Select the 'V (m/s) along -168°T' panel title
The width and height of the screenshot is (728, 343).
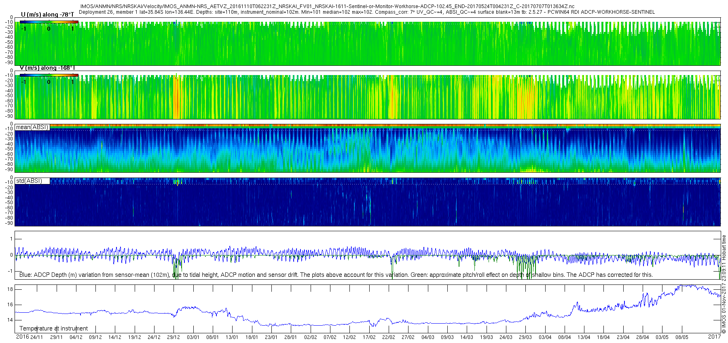tap(47, 68)
